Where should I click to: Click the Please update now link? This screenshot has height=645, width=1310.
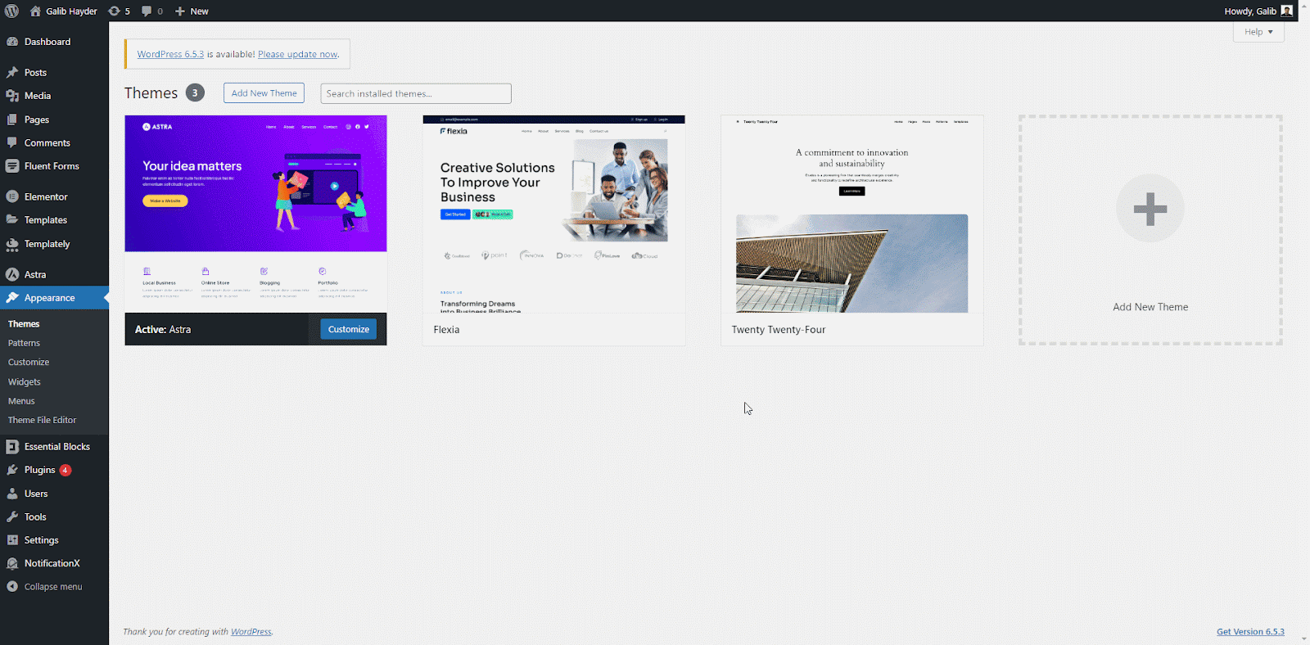coord(298,54)
